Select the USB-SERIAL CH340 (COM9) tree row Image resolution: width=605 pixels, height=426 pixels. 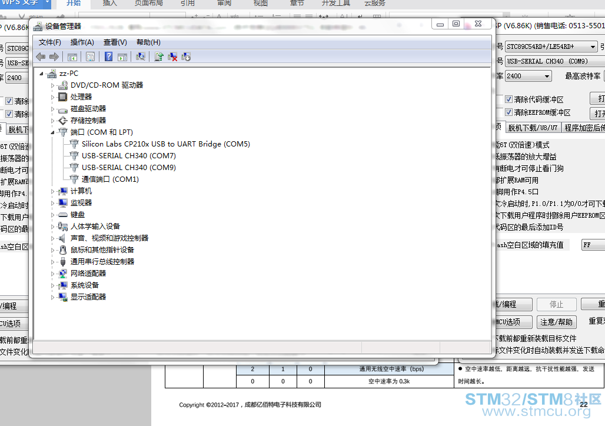click(128, 168)
